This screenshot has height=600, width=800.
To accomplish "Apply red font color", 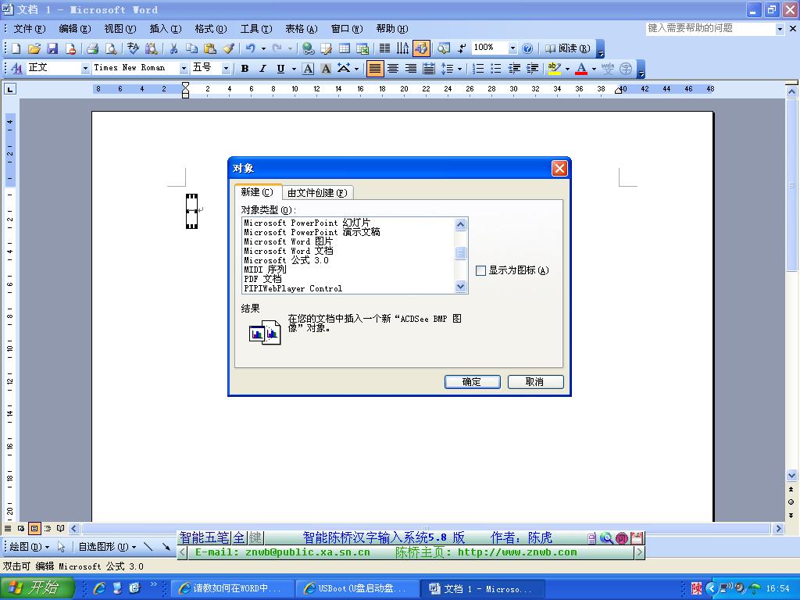I will coord(581,69).
